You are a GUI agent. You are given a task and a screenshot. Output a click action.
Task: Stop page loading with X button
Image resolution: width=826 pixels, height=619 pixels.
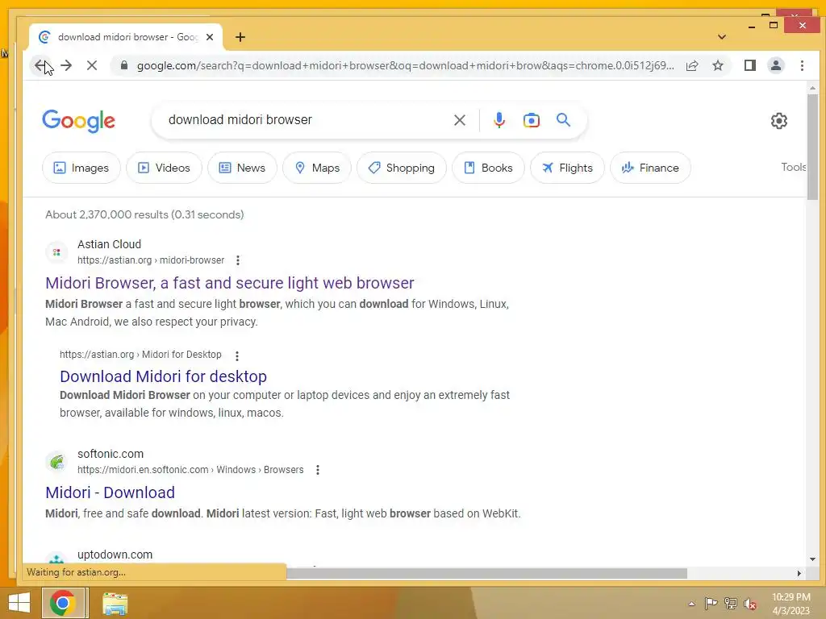(x=92, y=65)
